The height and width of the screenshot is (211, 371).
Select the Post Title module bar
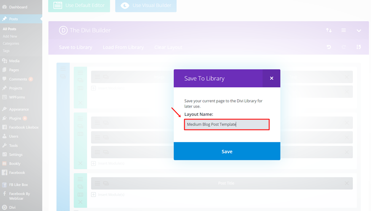pos(222,183)
